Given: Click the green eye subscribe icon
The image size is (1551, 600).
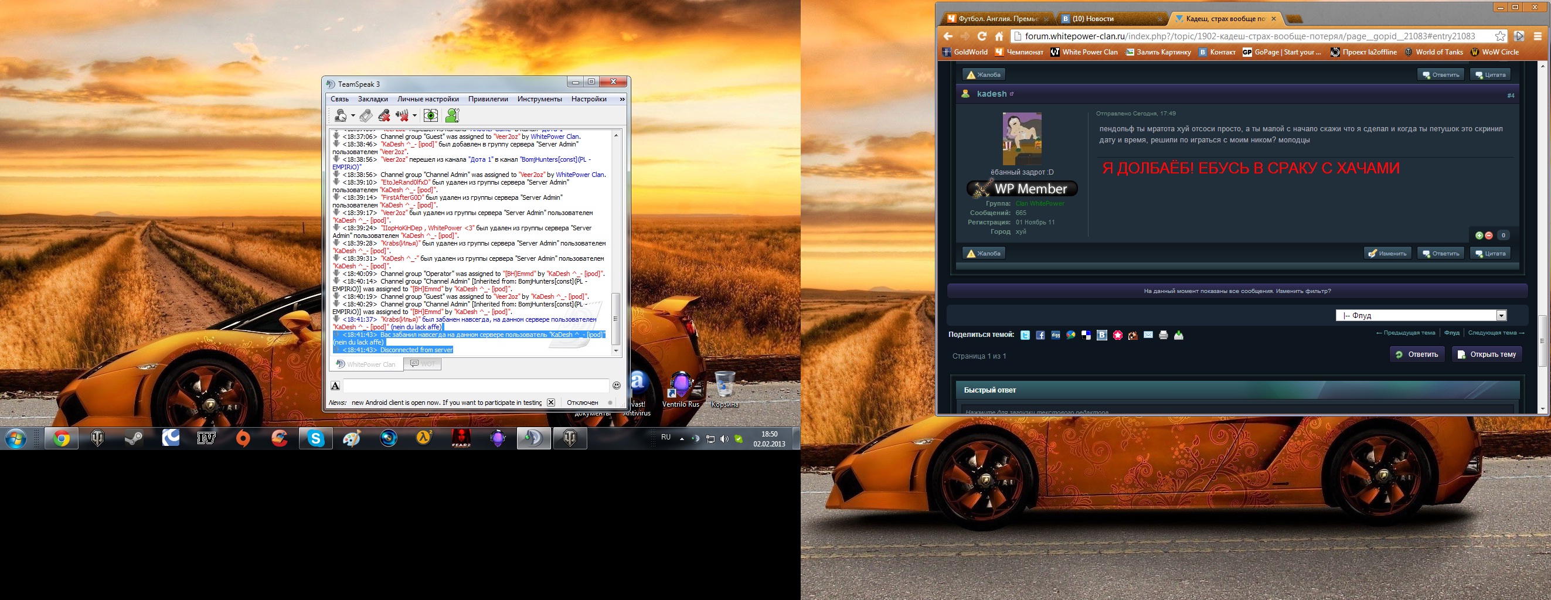Looking at the screenshot, I should coord(430,115).
